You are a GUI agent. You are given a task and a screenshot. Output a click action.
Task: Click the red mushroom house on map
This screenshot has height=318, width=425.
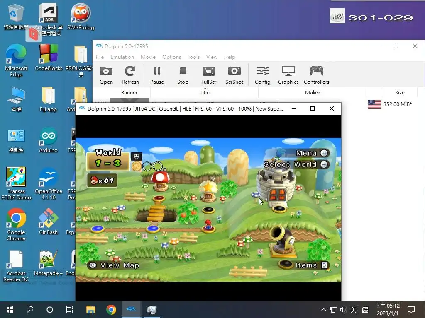pos(161,181)
